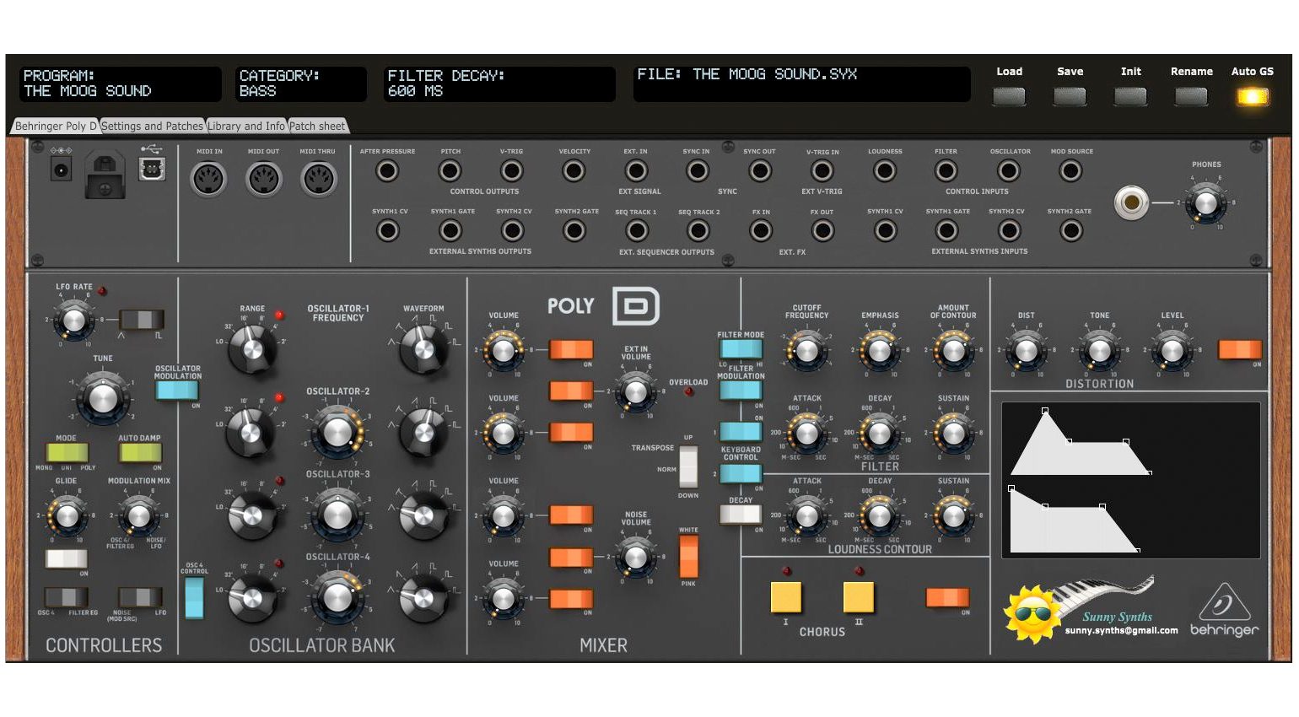
Task: Click the Rename button
Action: 1191,96
